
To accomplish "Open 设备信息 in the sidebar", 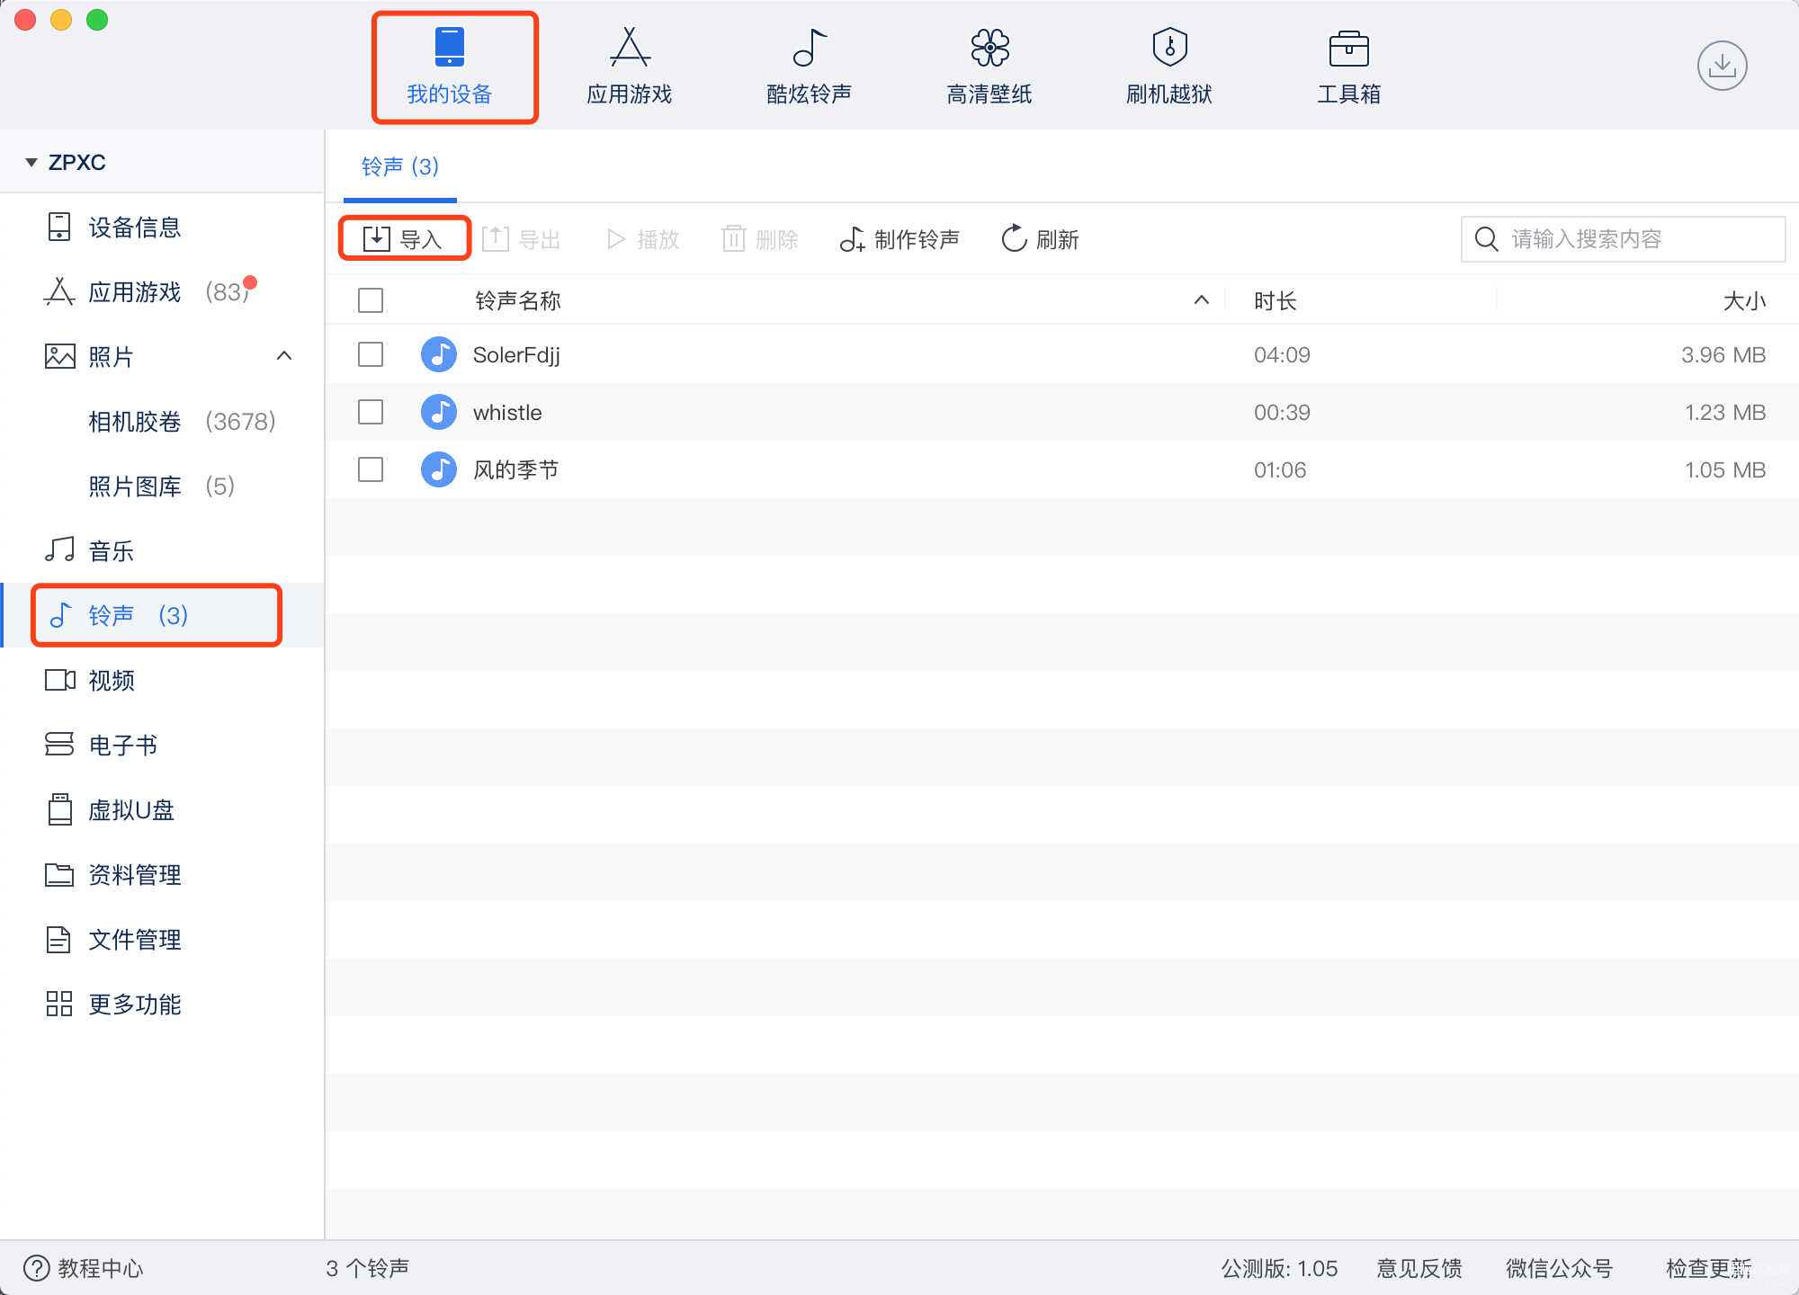I will [162, 227].
